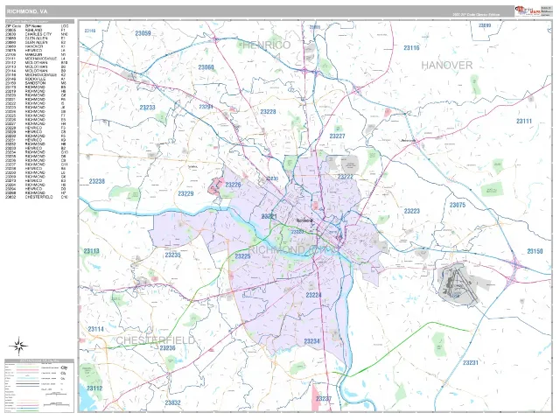
Task: Click the ROCKVILLE index row
Action: 37,79
